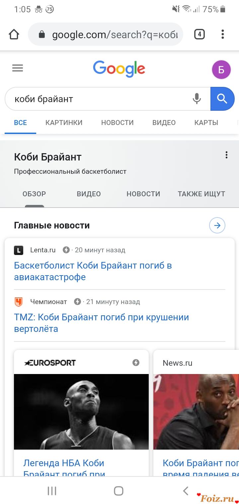Screen dimensions: 239x504
Task: Tap the Android home navigation button
Action: pyautogui.click(x=119, y=491)
